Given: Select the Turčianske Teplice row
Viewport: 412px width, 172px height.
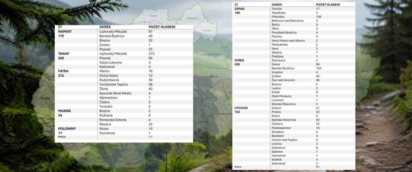Looking at the screenshot, I should pyautogui.click(x=124, y=85).
